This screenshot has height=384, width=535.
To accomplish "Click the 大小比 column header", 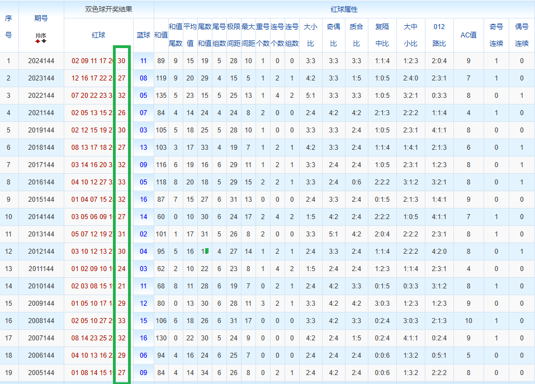I will 310,35.
